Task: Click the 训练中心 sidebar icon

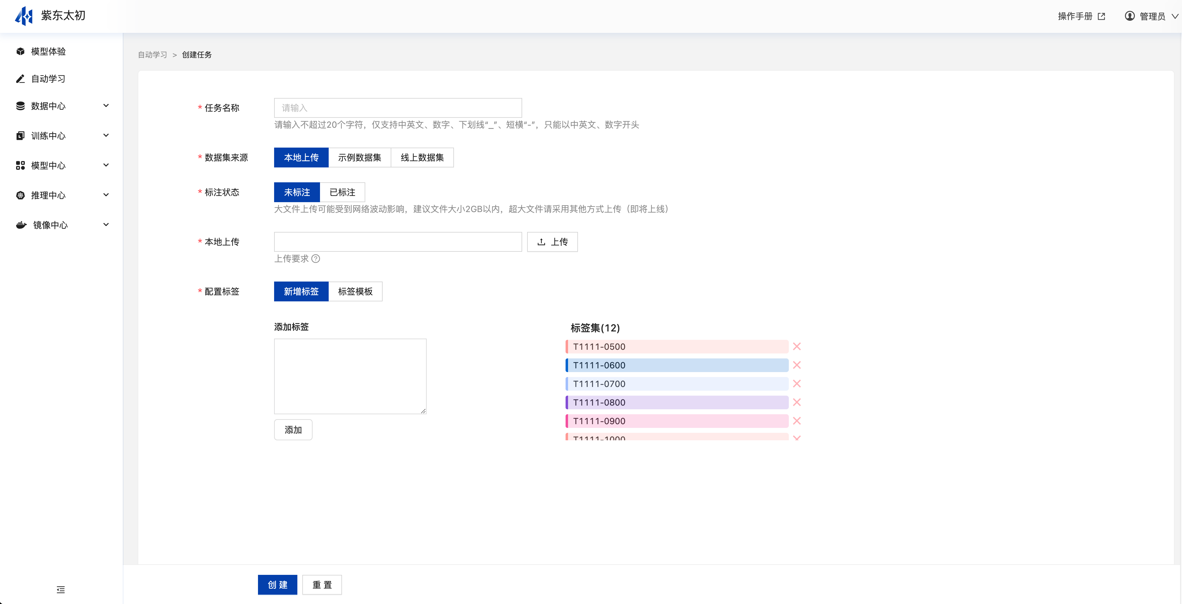Action: (x=20, y=136)
